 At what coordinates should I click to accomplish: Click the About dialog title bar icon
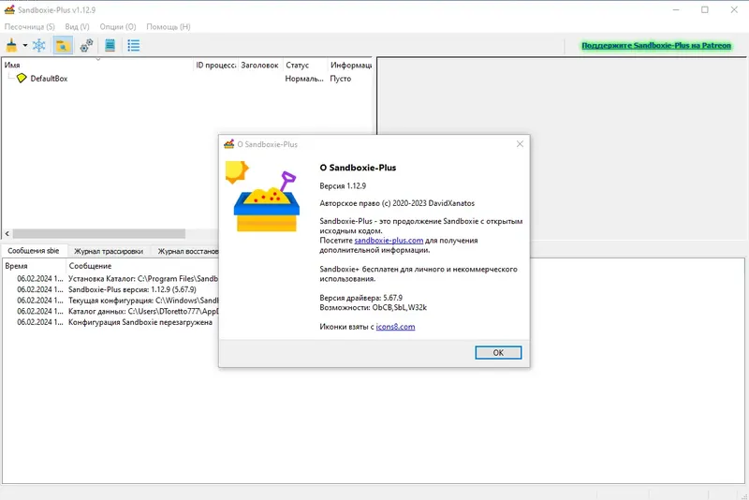pos(229,144)
